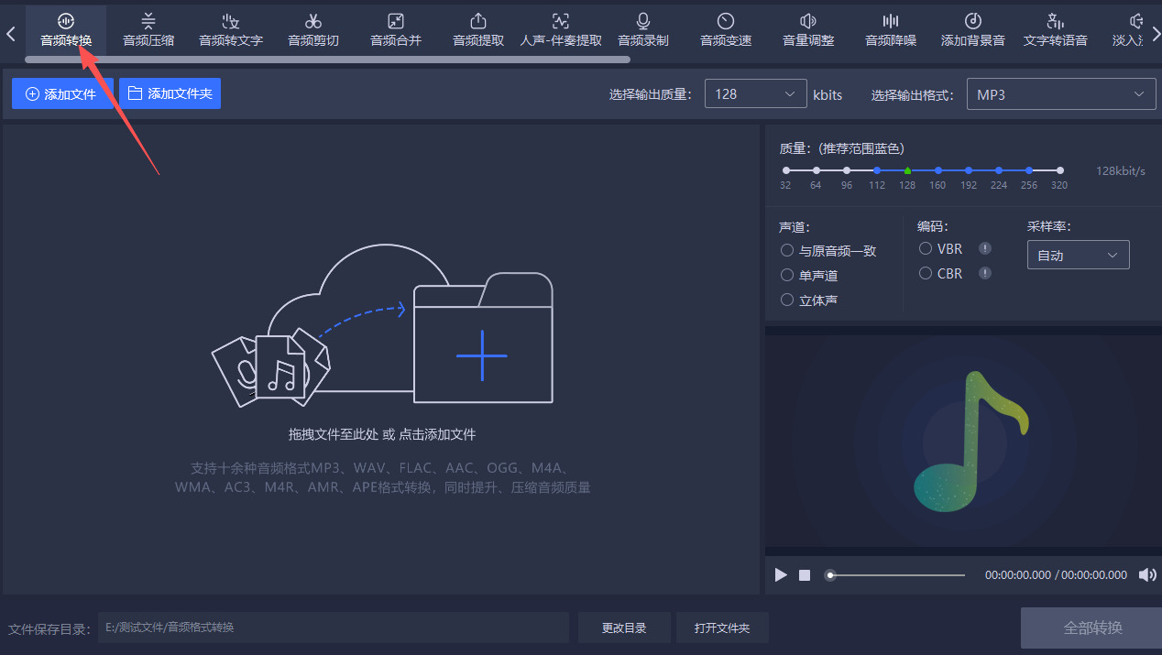Switch to the 音量调整 volume adjust tab

pyautogui.click(x=808, y=28)
